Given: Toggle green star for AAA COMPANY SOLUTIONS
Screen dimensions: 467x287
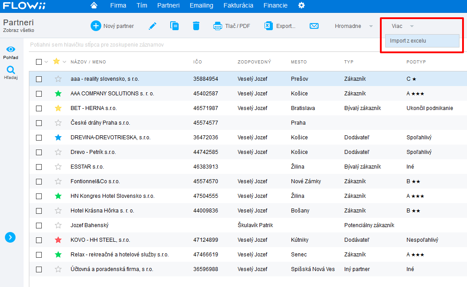Looking at the screenshot, I should [x=58, y=94].
